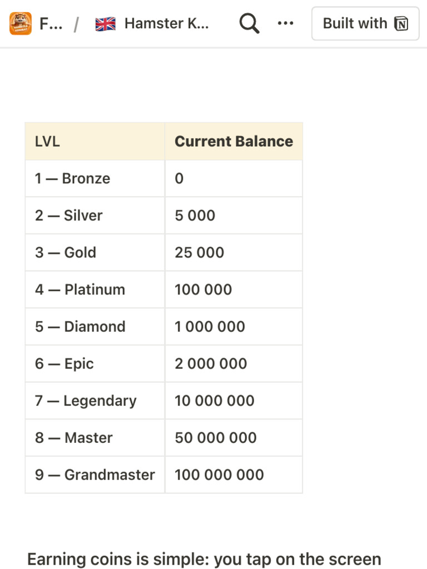
Task: Select the LVL column header
Action: pos(95,142)
